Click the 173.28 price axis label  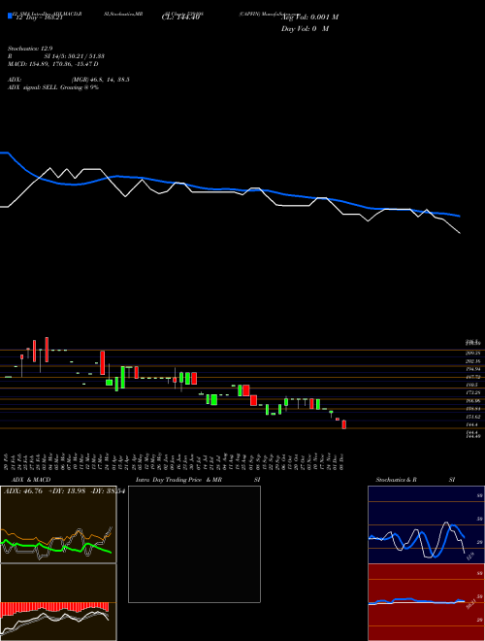tap(473, 392)
